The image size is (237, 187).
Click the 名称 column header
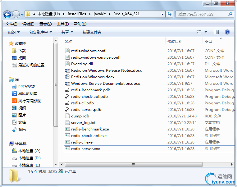[x=68, y=41]
